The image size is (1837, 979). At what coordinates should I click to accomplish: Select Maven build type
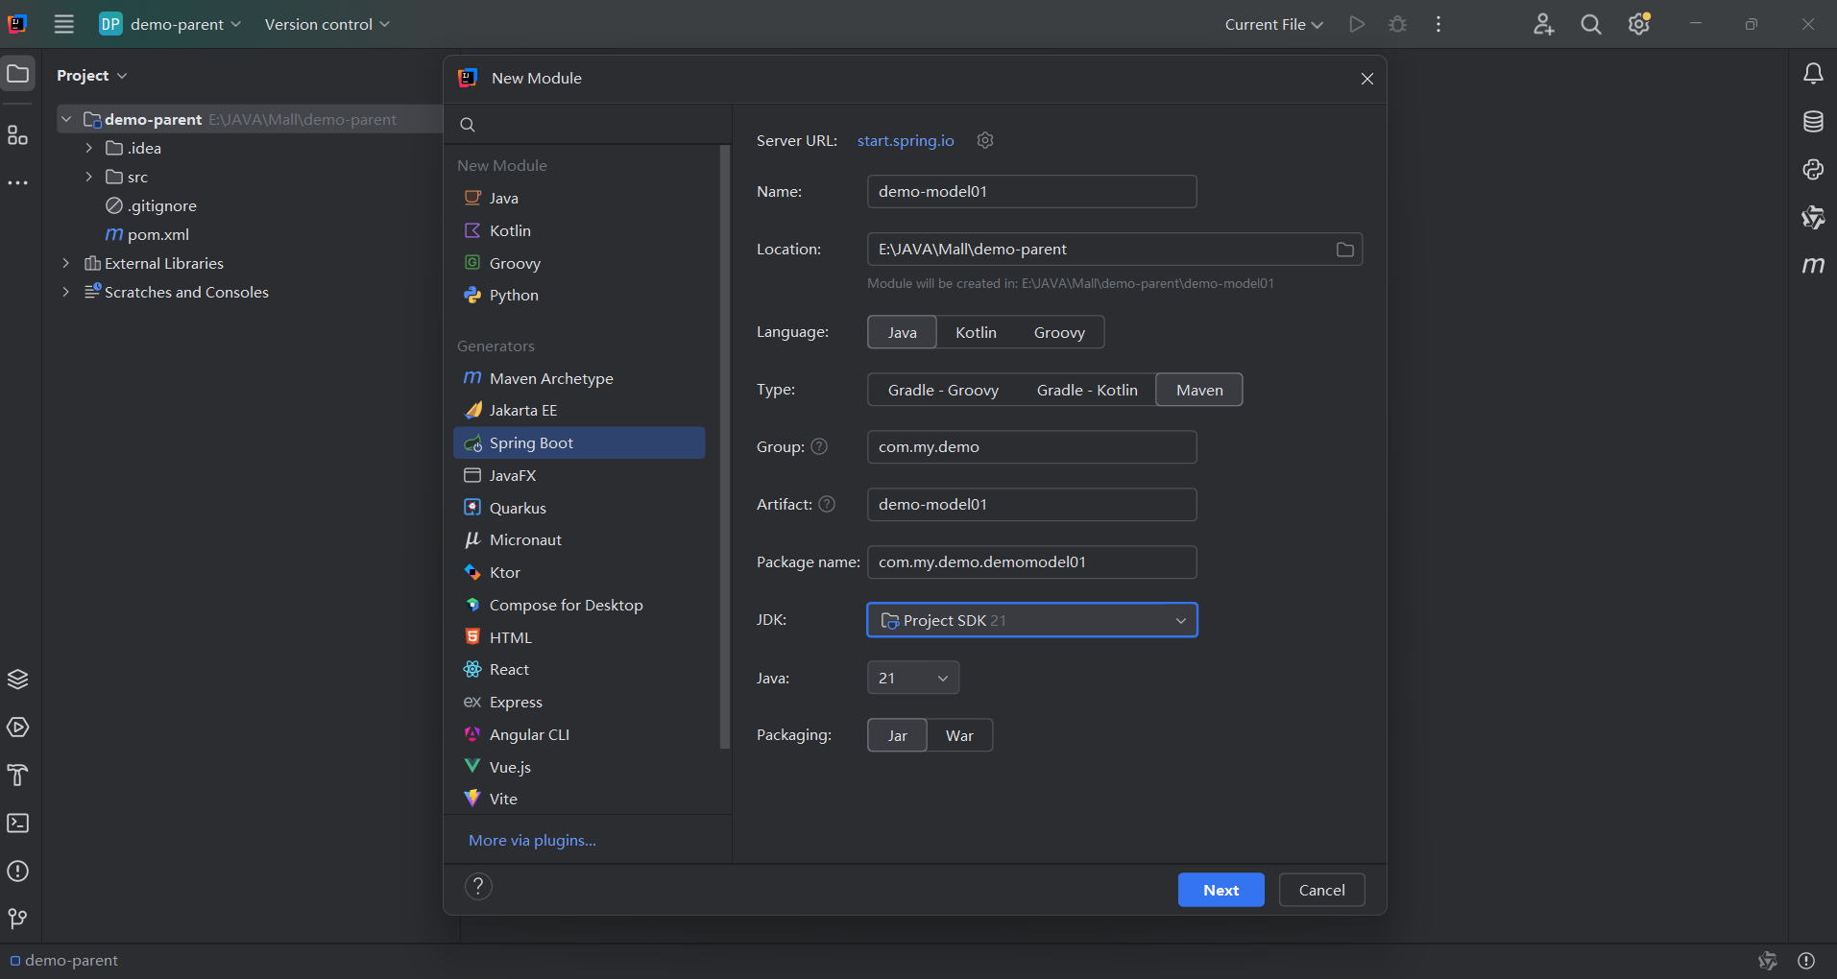click(1199, 390)
